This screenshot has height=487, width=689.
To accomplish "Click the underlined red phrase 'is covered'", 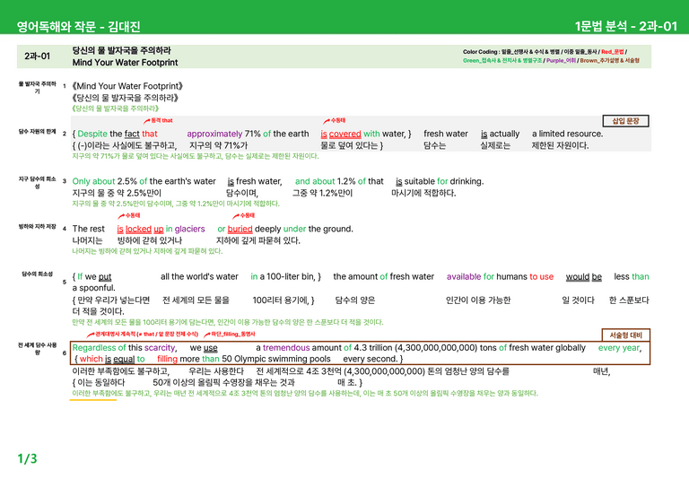I will (341, 134).
